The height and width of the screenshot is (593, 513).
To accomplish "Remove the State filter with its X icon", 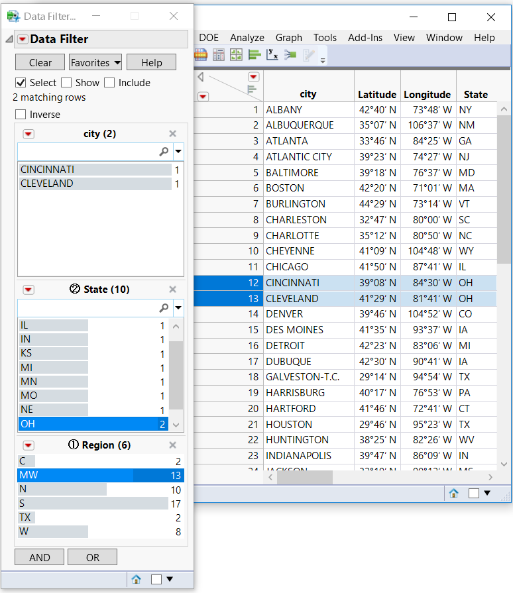I will tap(173, 290).
